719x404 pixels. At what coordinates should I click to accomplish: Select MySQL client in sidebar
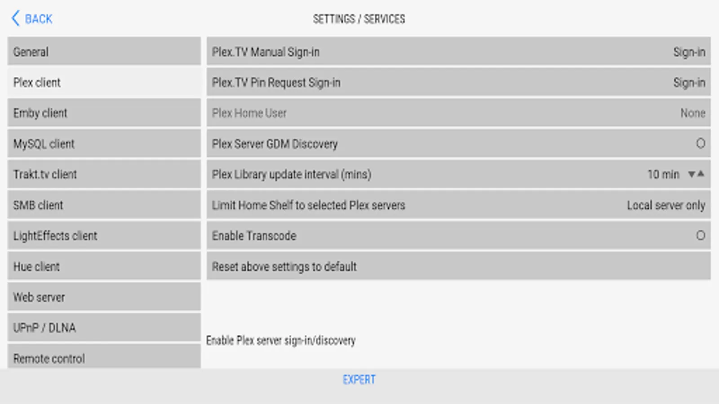(x=104, y=144)
